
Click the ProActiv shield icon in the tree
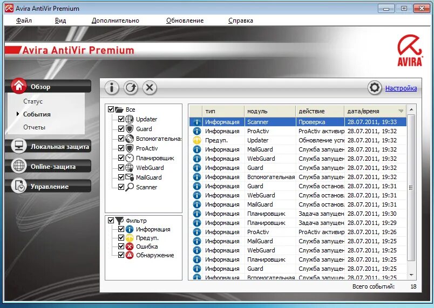click(129, 148)
